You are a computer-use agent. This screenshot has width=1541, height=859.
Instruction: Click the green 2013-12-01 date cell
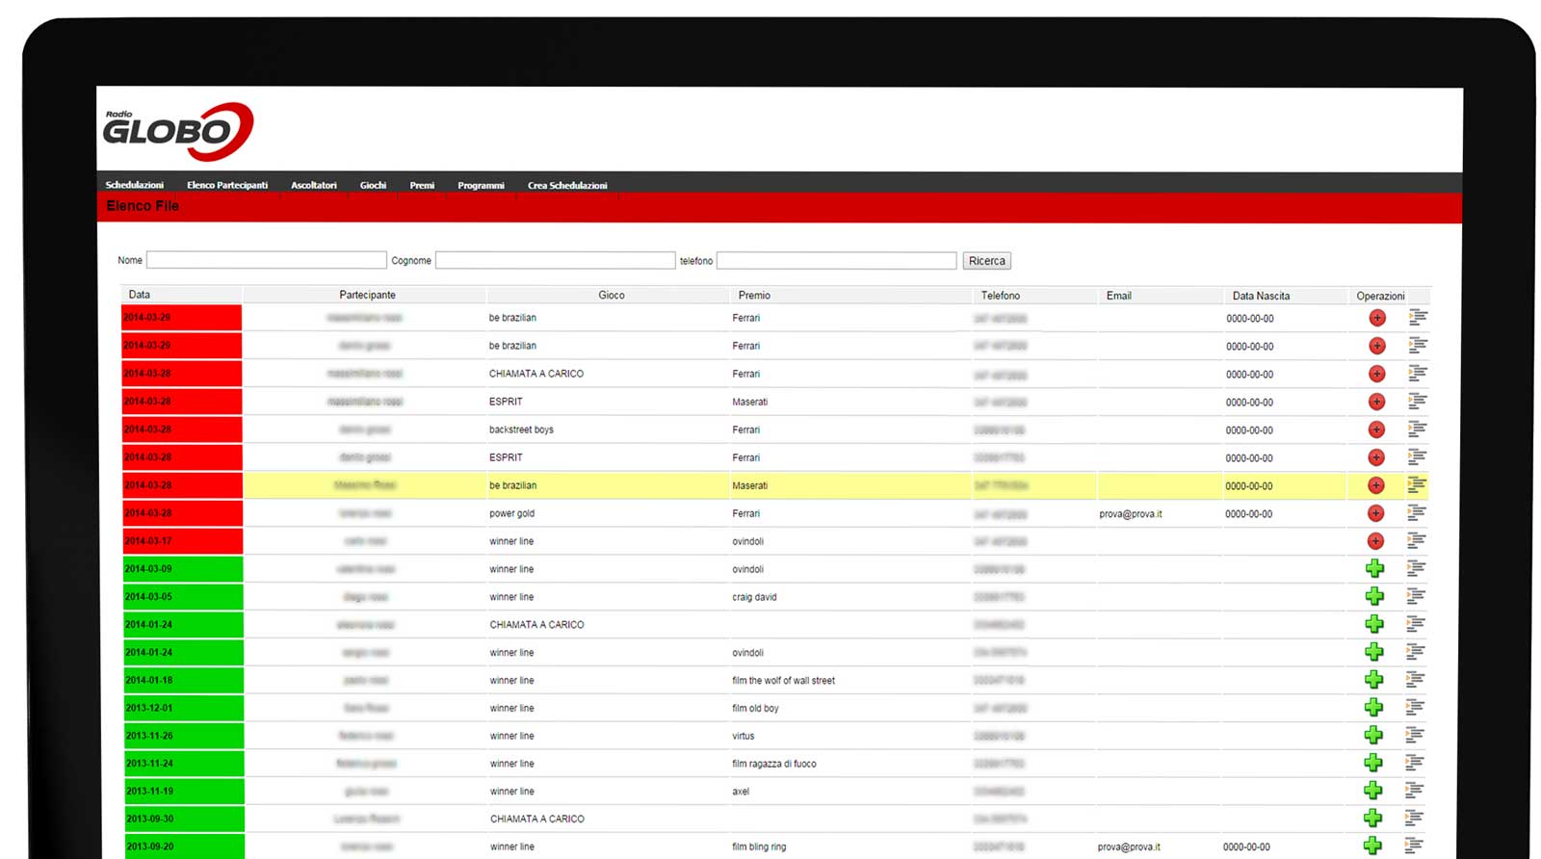pos(183,708)
